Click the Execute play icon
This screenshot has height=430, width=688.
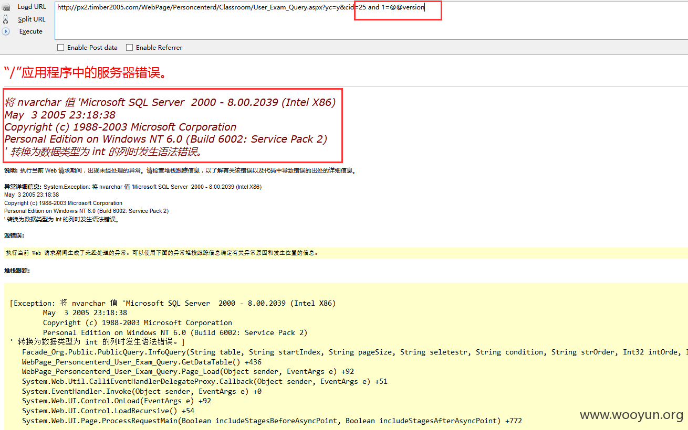6,31
